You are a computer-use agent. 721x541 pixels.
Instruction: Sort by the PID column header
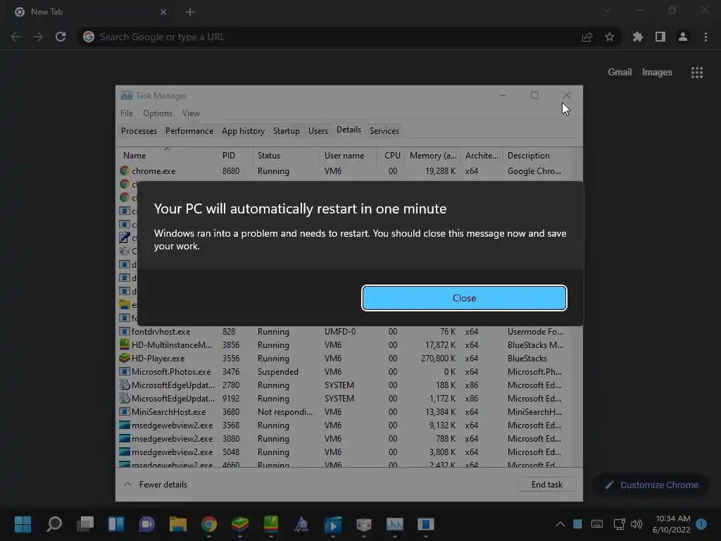click(235, 156)
